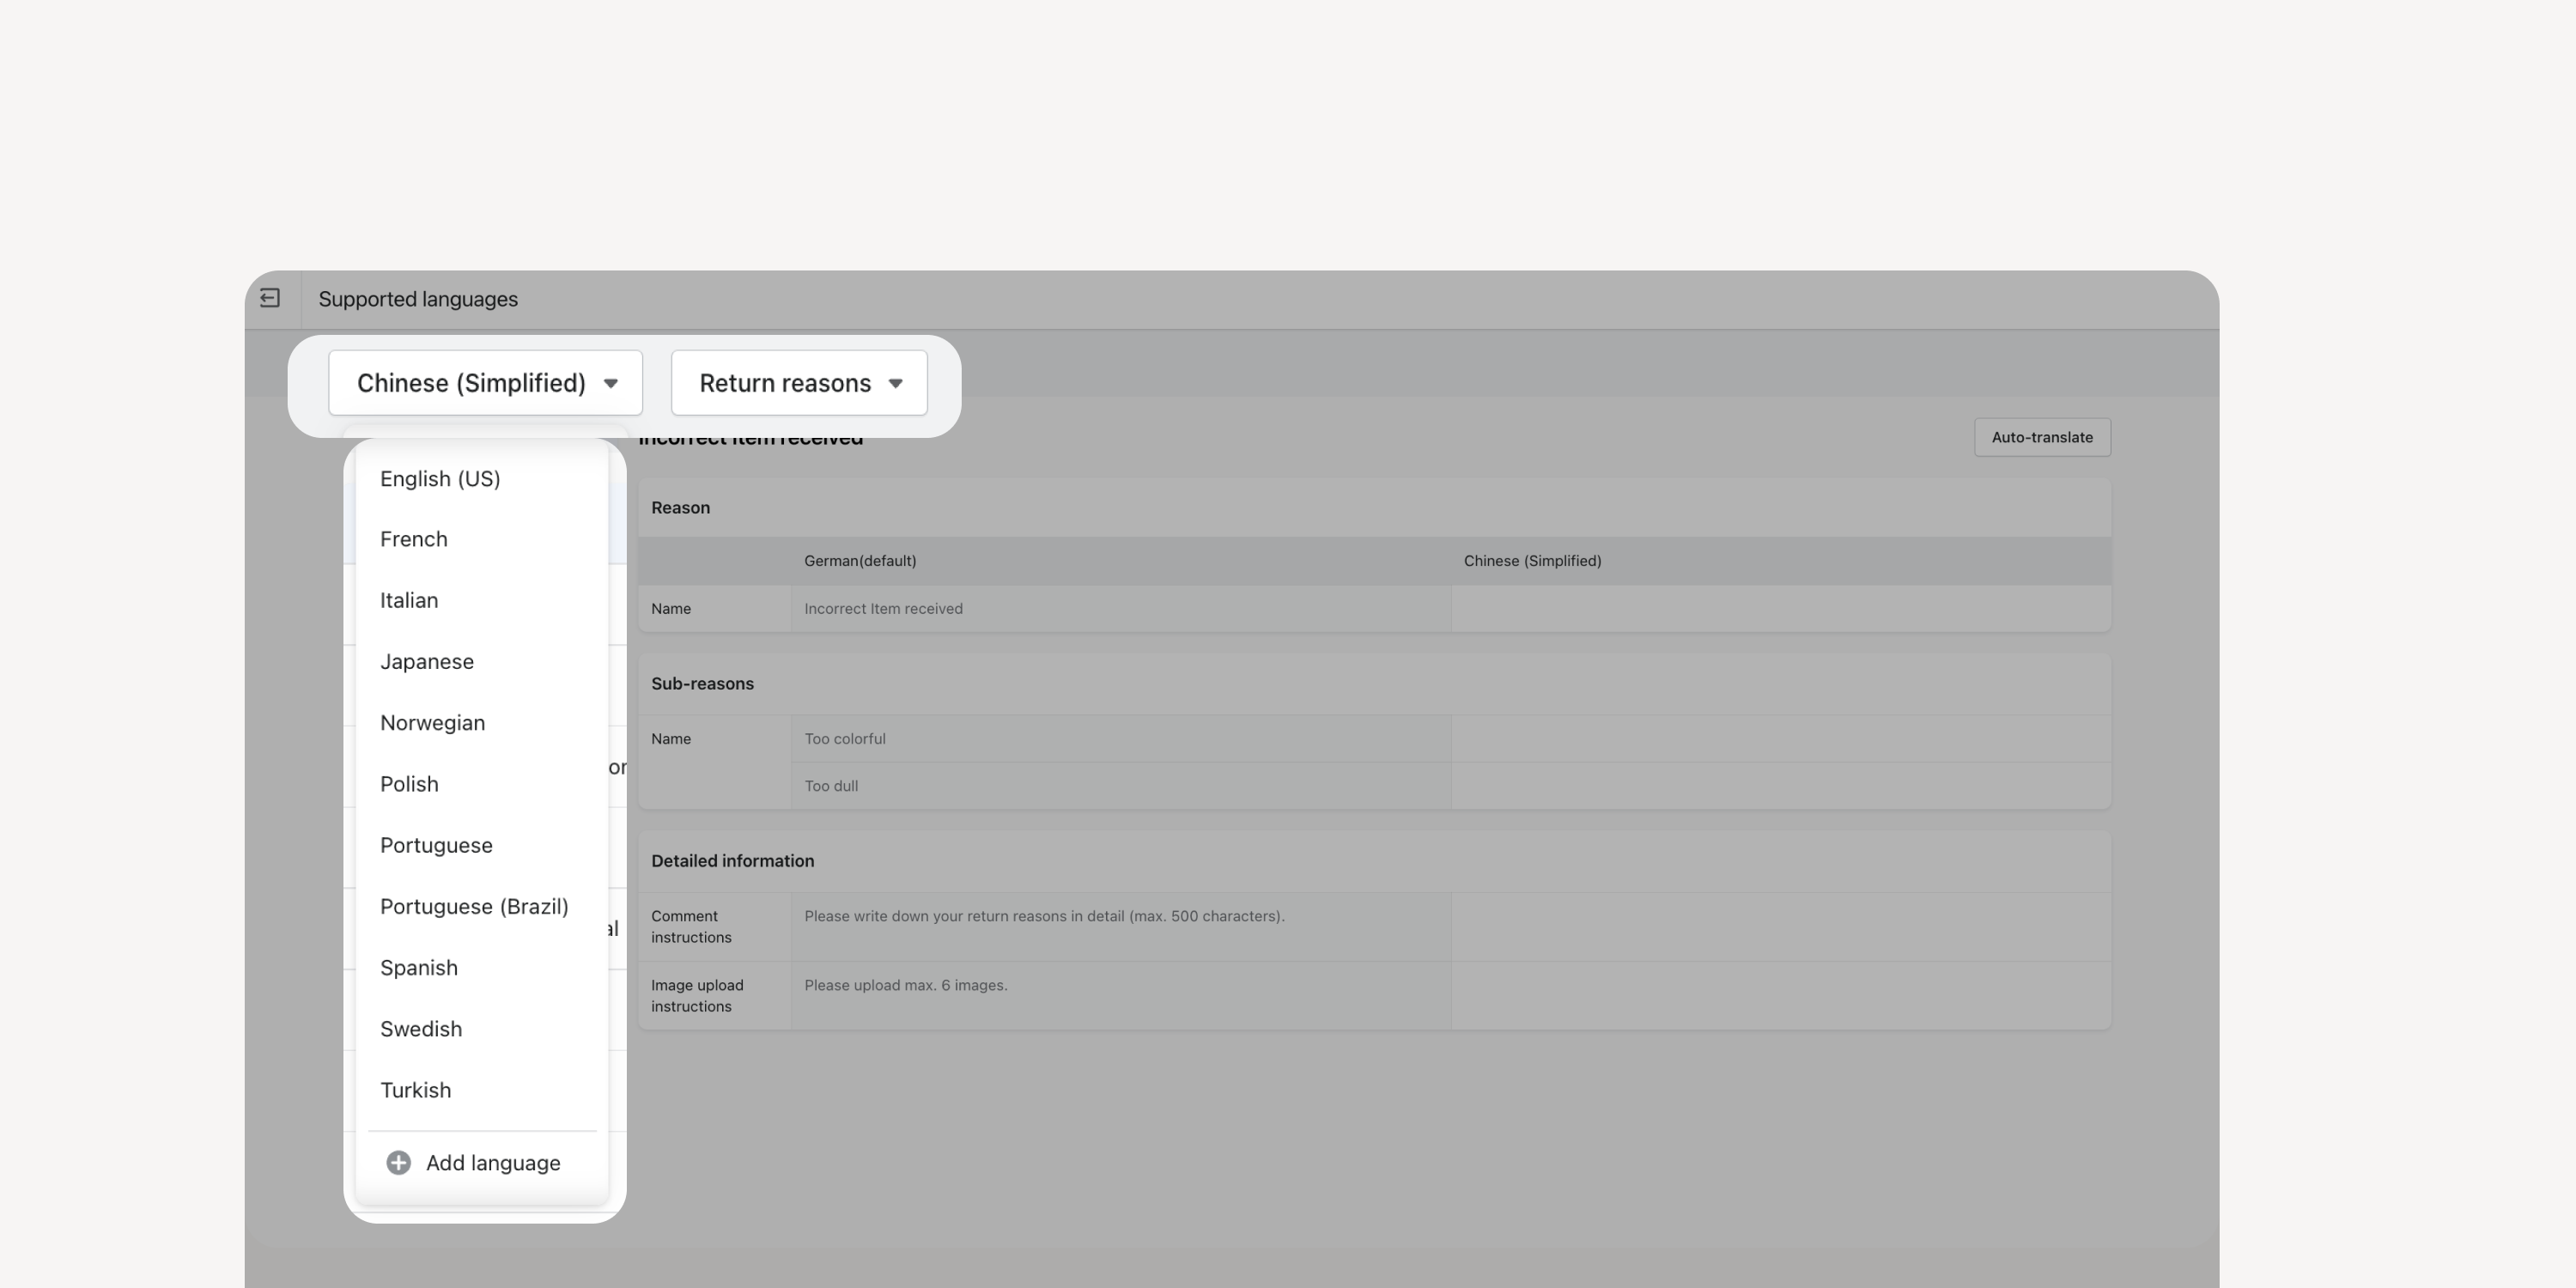This screenshot has height=1288, width=2576.
Task: Click the 'Too colorful' sub-reason text
Action: click(845, 739)
